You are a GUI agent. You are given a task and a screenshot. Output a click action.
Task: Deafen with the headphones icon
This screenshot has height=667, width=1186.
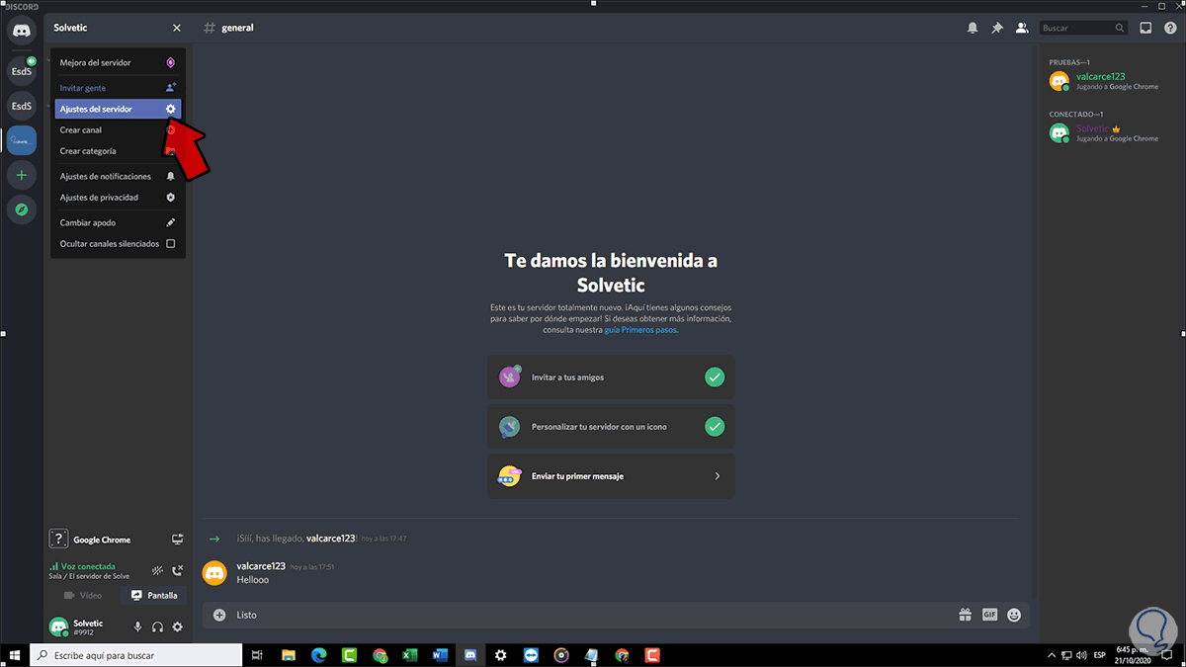coord(157,626)
